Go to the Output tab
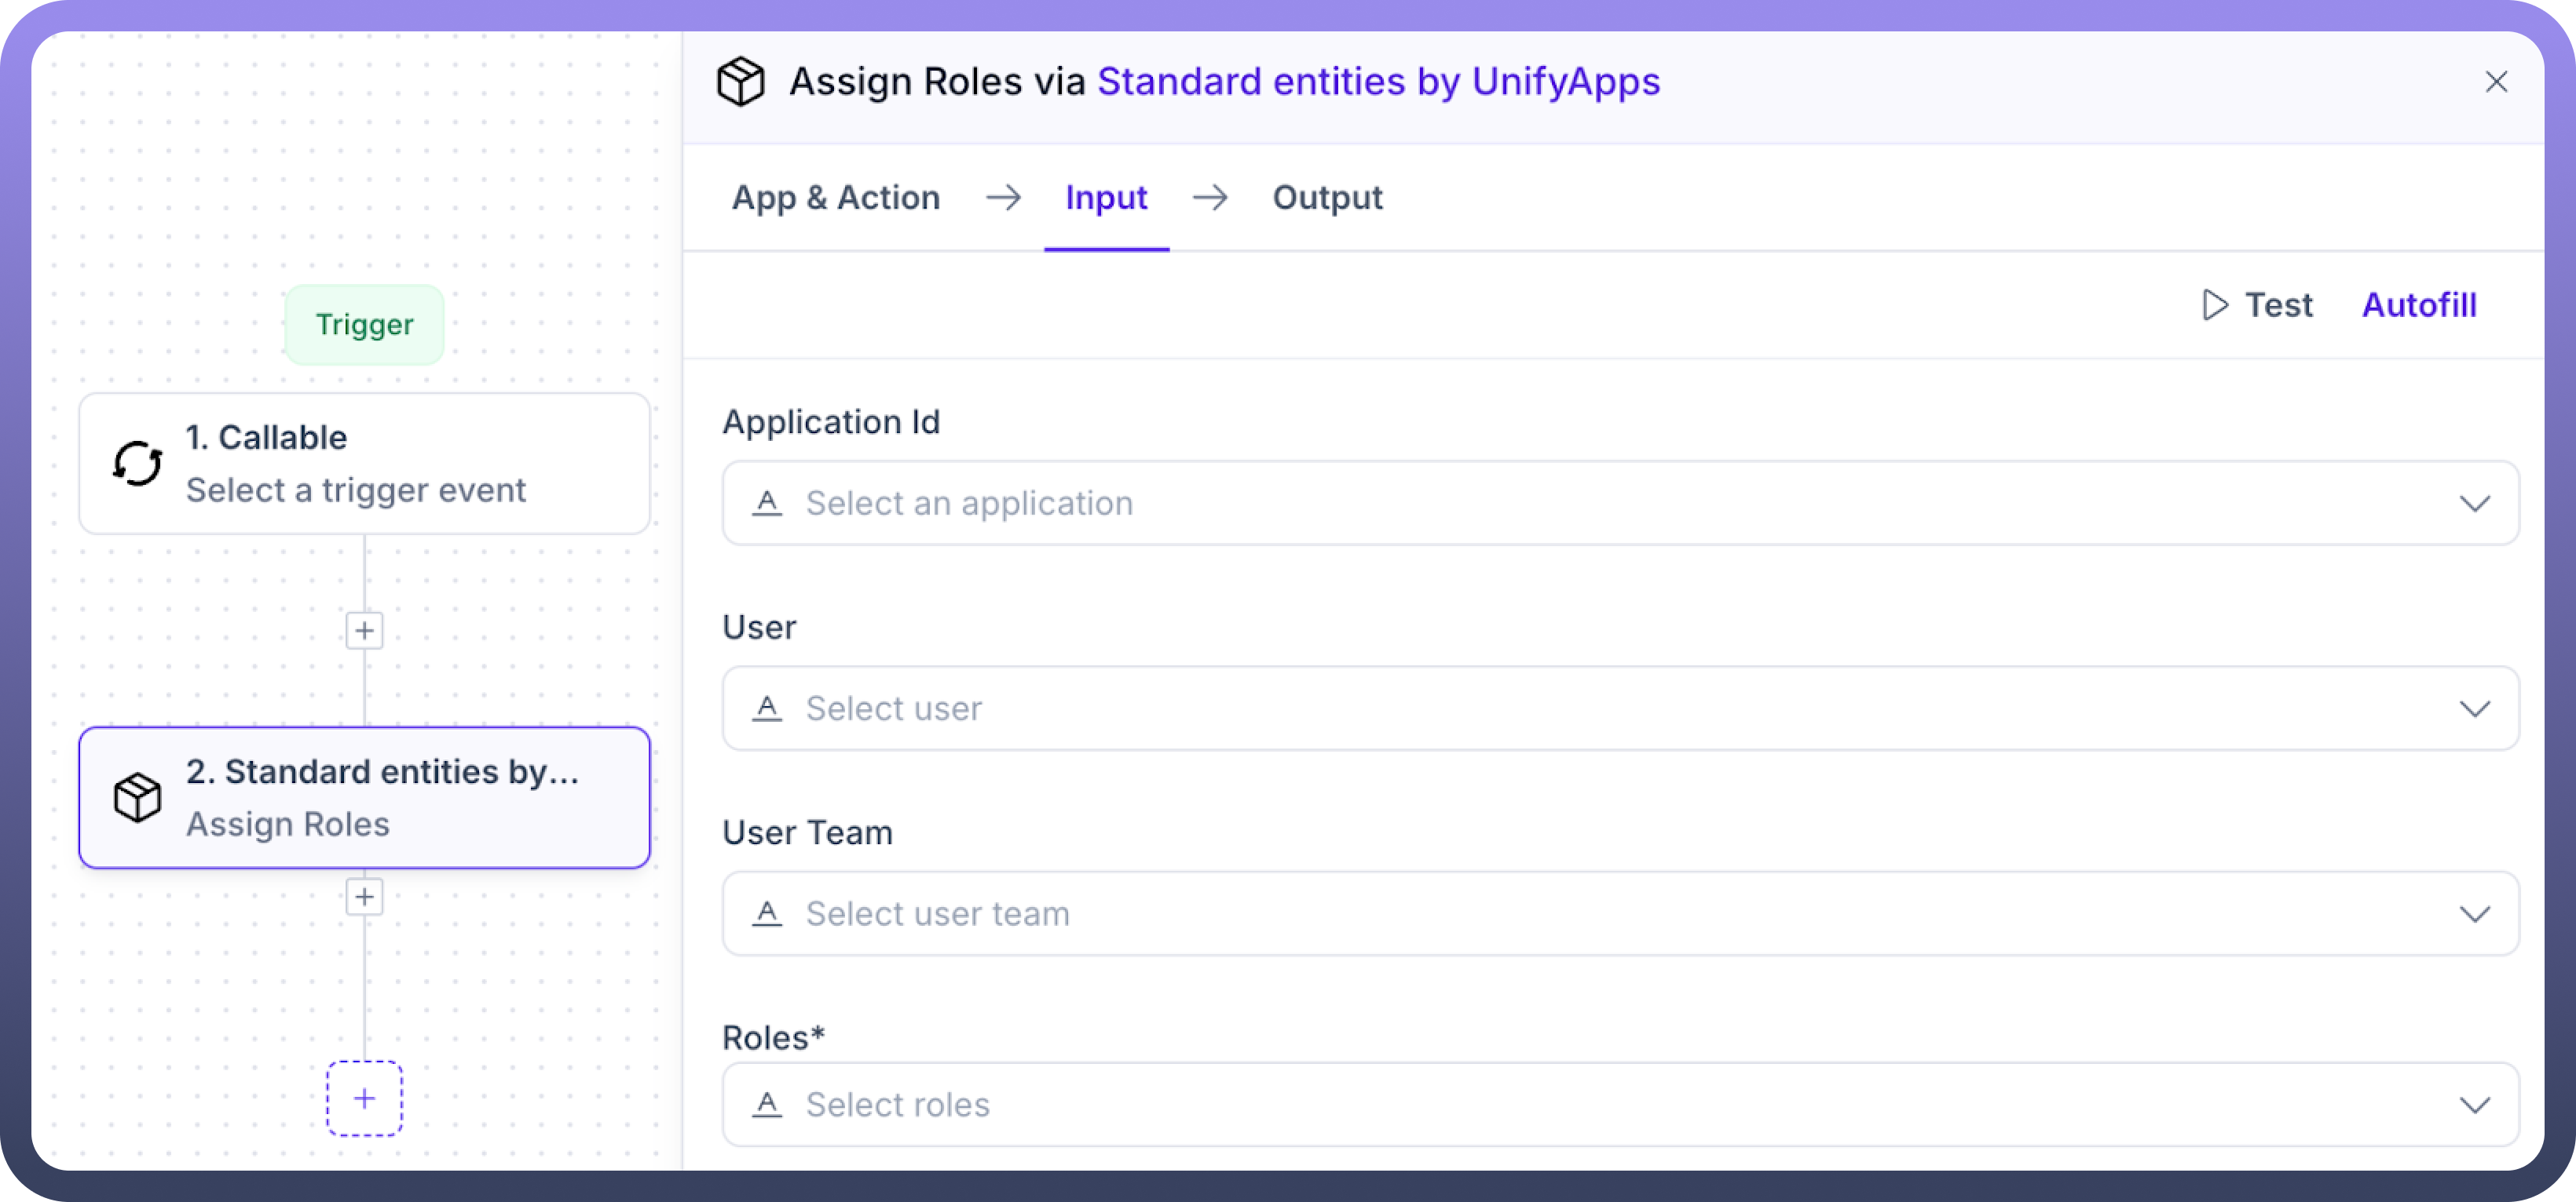The image size is (2576, 1202). [1327, 198]
